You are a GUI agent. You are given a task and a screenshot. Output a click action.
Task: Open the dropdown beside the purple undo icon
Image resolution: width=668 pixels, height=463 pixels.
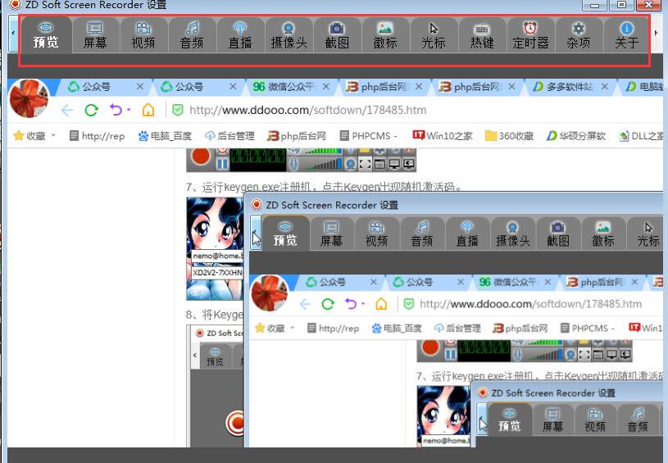click(x=129, y=110)
